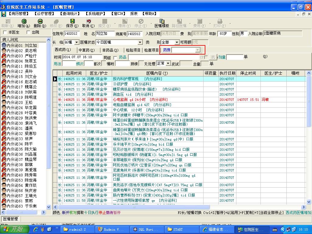Open the 报表 menu

pyautogui.click(x=134, y=14)
